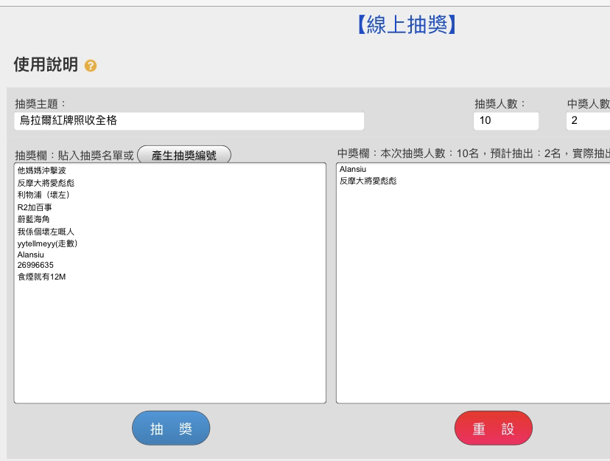Click winner Alansiu in the 中獎欄 results
Image resolution: width=610 pixels, height=461 pixels.
coord(353,170)
